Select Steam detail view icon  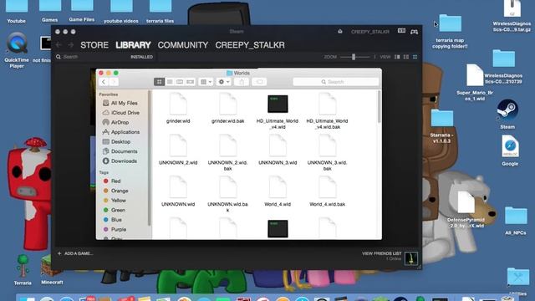pyautogui.click(x=397, y=57)
